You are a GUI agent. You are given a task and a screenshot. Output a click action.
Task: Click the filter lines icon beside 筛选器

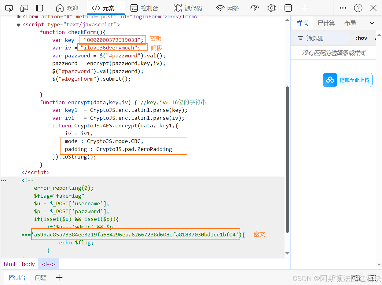pos(301,38)
